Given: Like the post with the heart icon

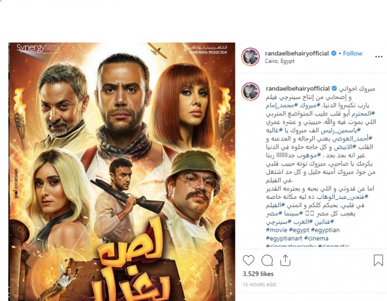Looking at the screenshot, I should [248, 260].
